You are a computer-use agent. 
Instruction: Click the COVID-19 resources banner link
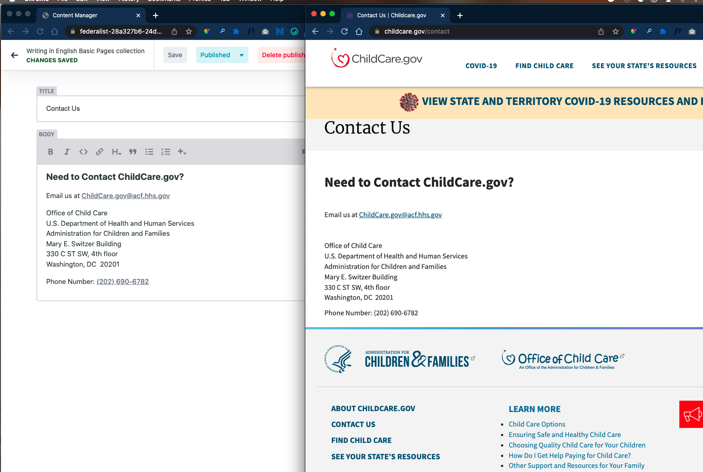pyautogui.click(x=562, y=101)
